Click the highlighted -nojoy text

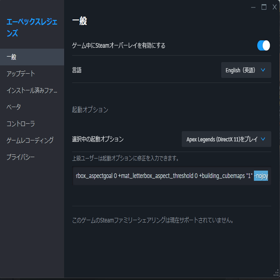(x=261, y=176)
